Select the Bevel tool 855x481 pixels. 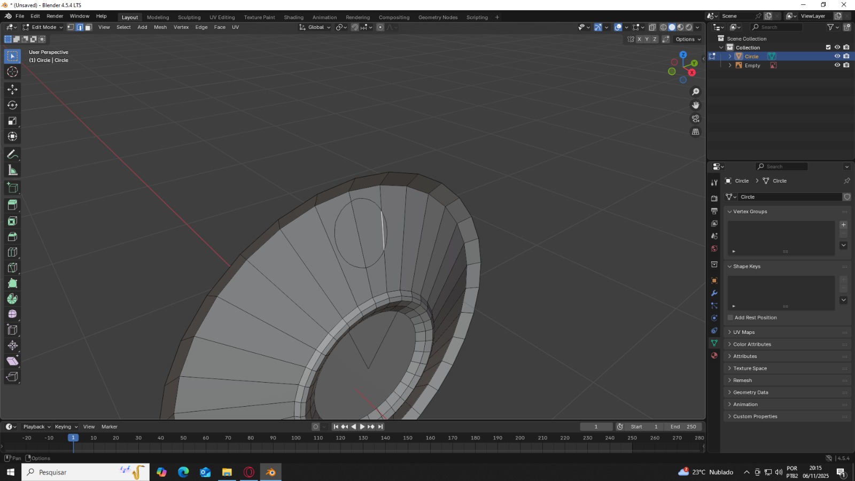pyautogui.click(x=12, y=237)
